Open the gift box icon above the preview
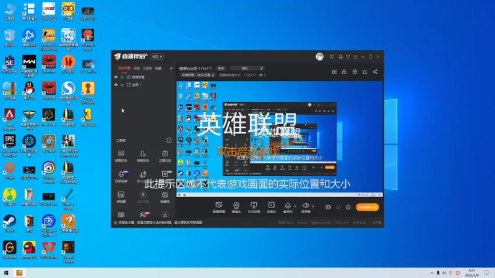 pyautogui.click(x=334, y=72)
